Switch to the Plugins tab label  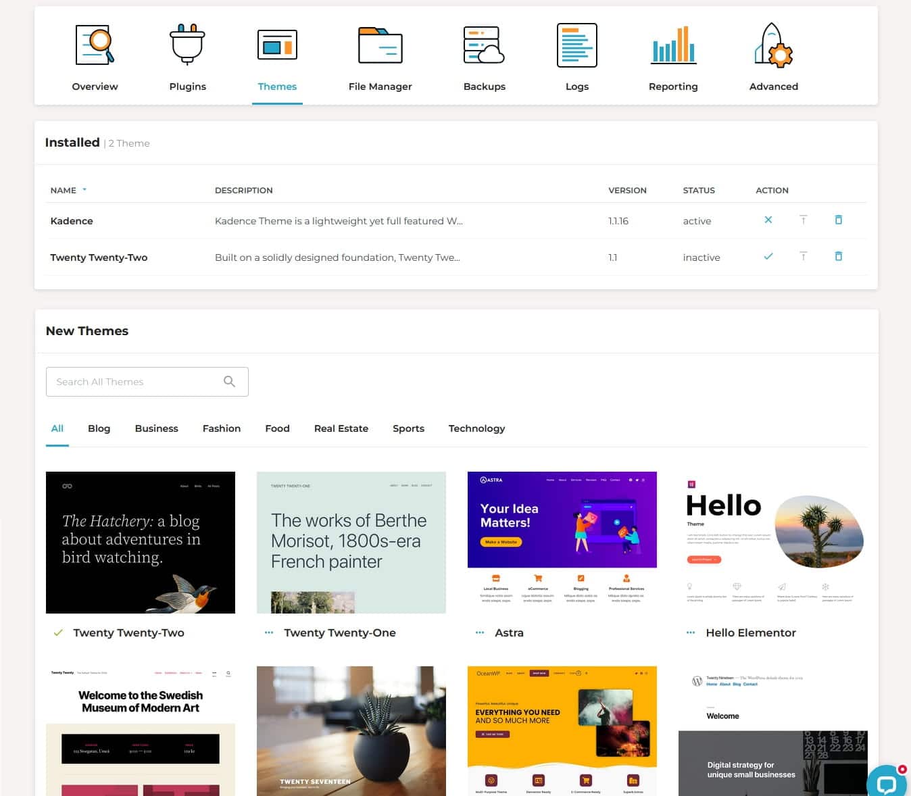(187, 86)
